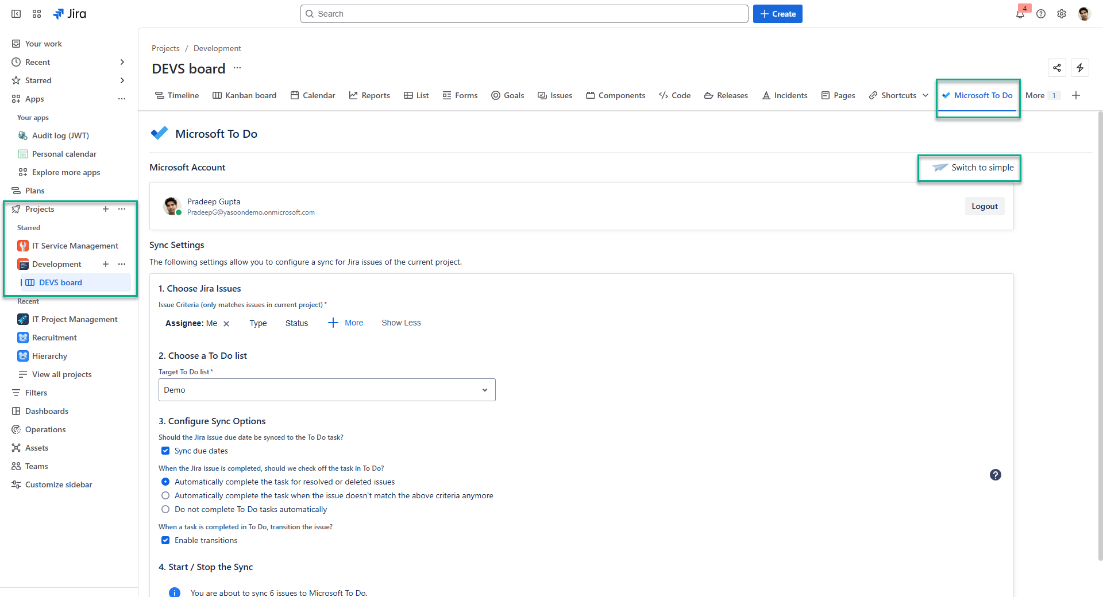Select the Microsoft To Do tab
This screenshot has height=597, width=1103.
[977, 95]
